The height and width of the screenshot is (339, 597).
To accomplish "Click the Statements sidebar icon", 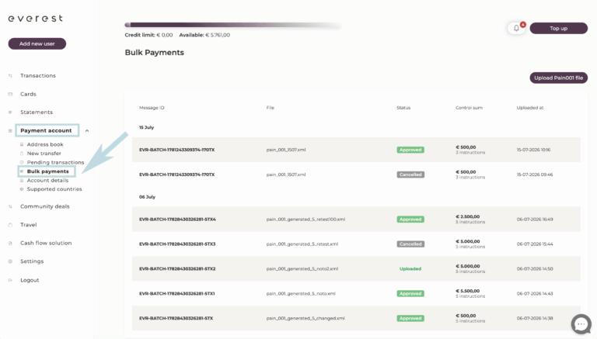I will coord(10,112).
